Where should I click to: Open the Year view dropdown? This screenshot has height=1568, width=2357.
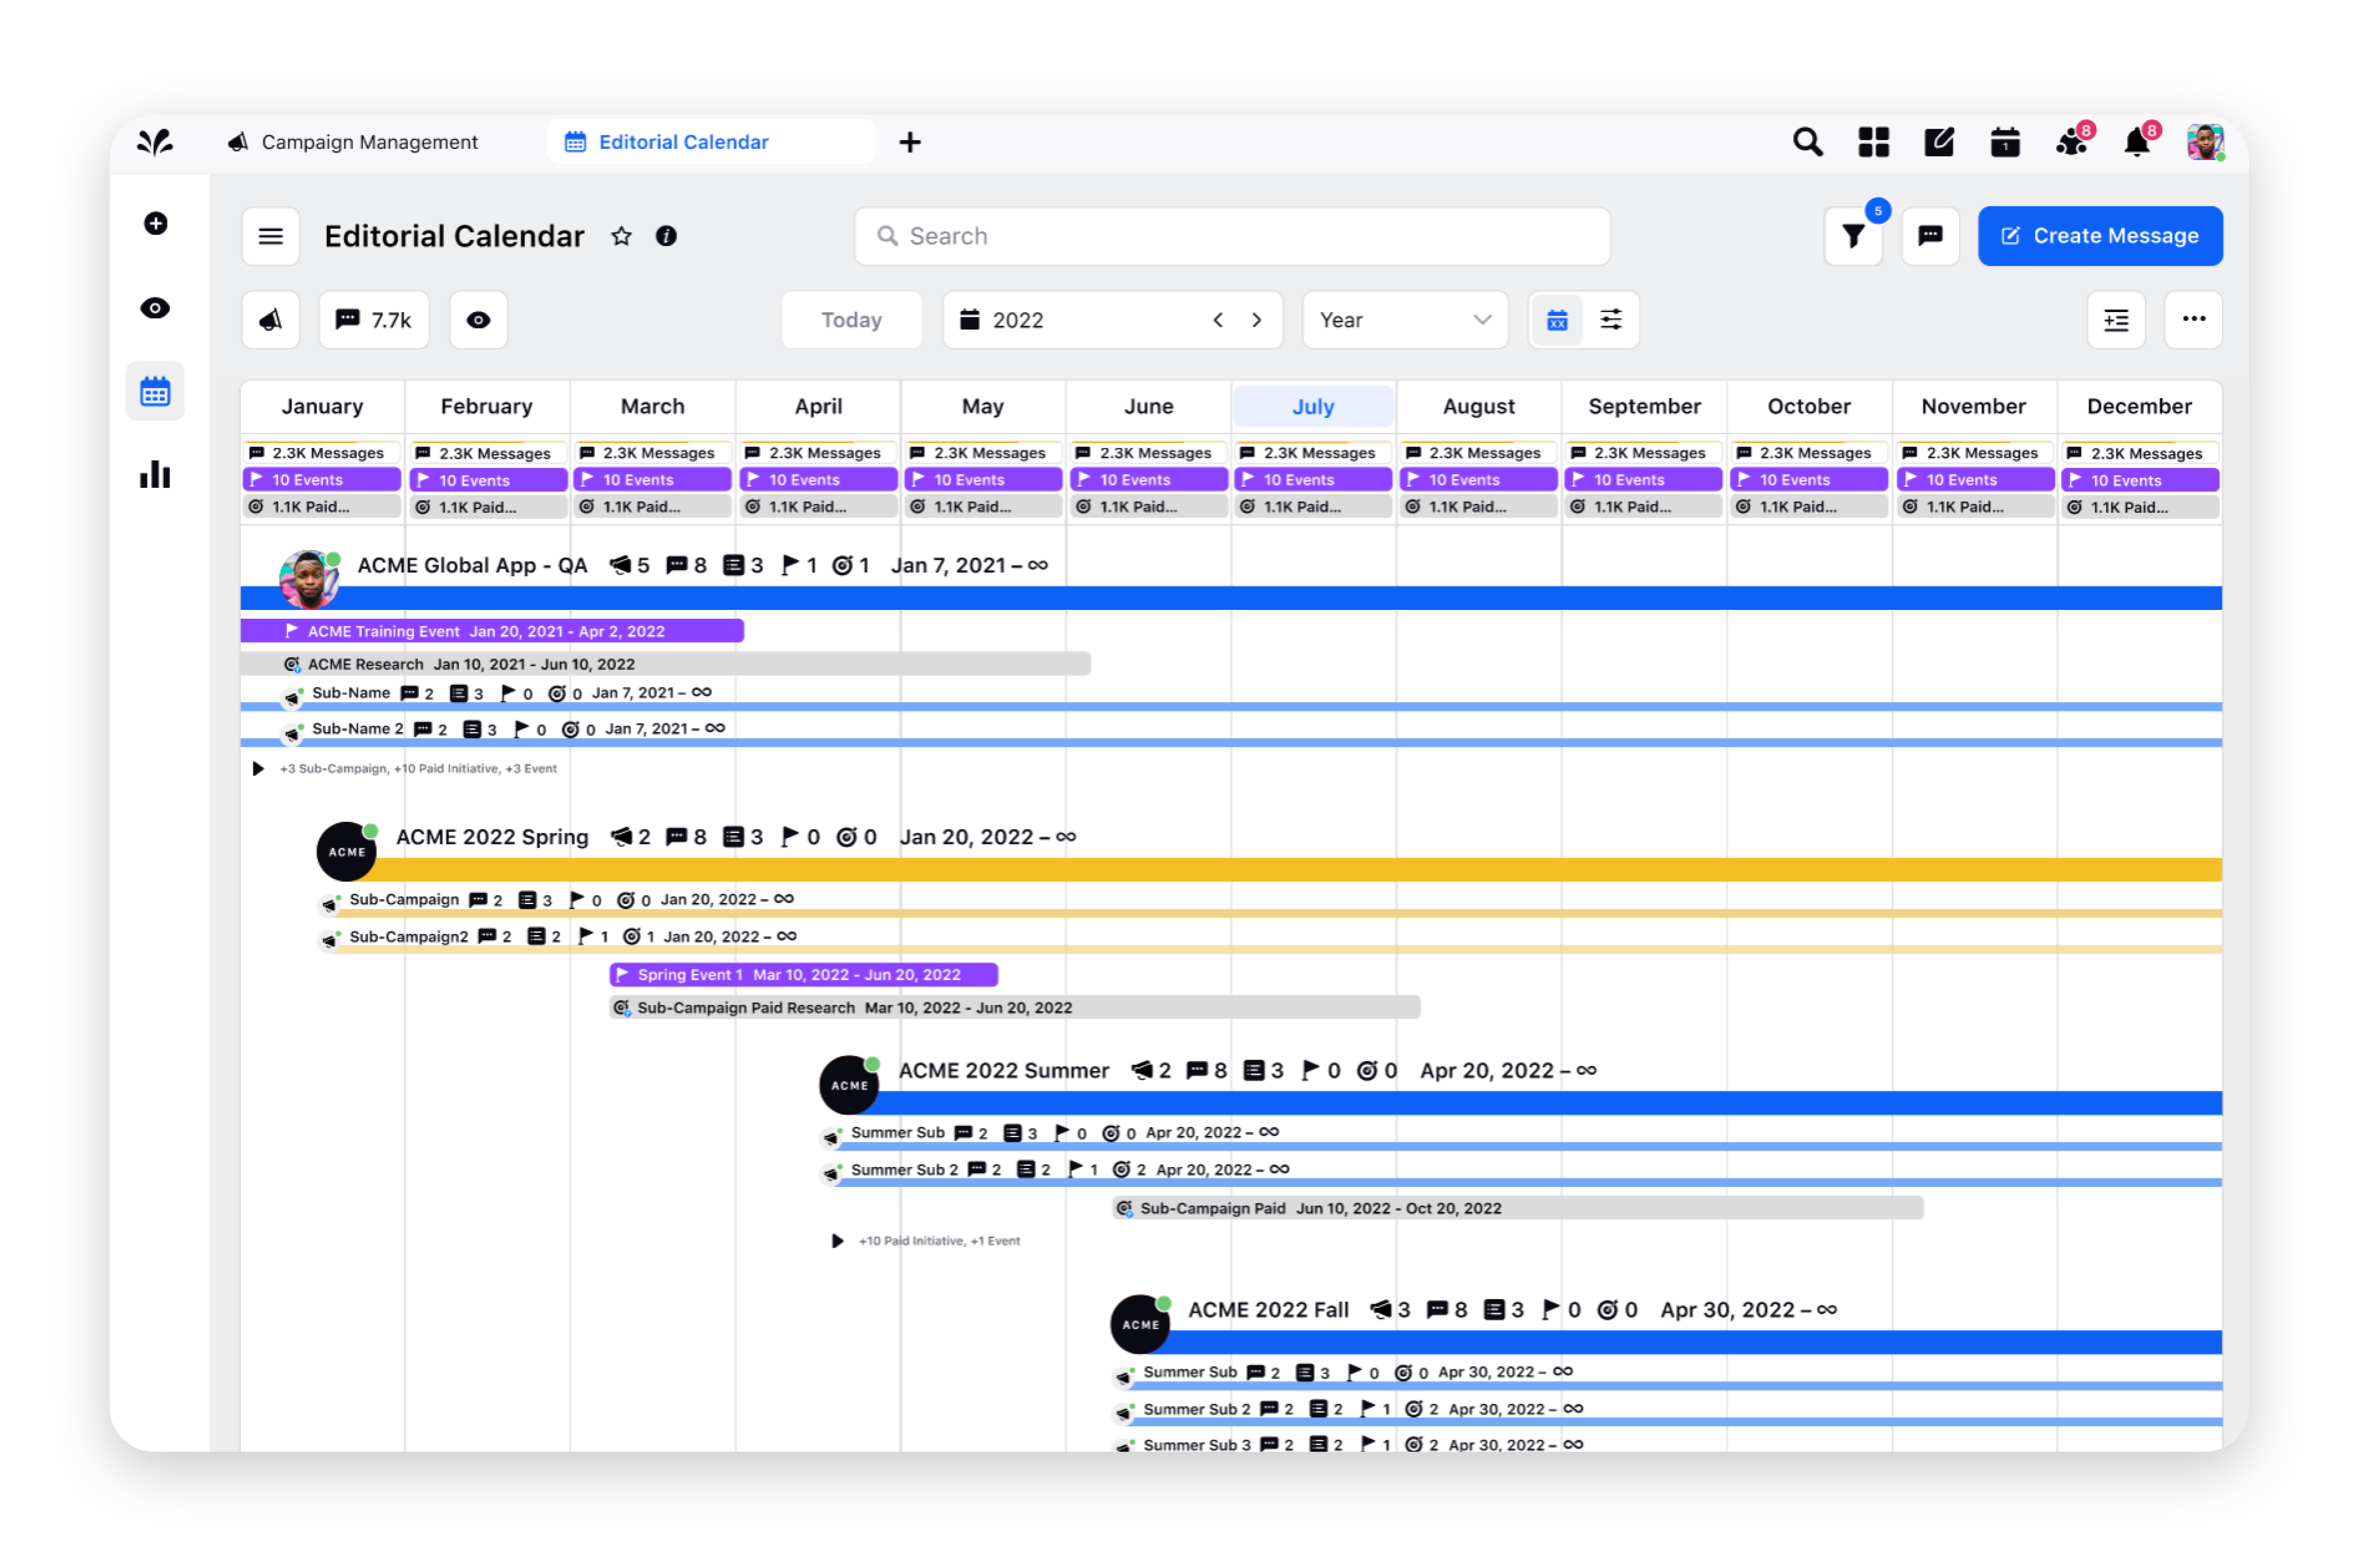pyautogui.click(x=1404, y=320)
